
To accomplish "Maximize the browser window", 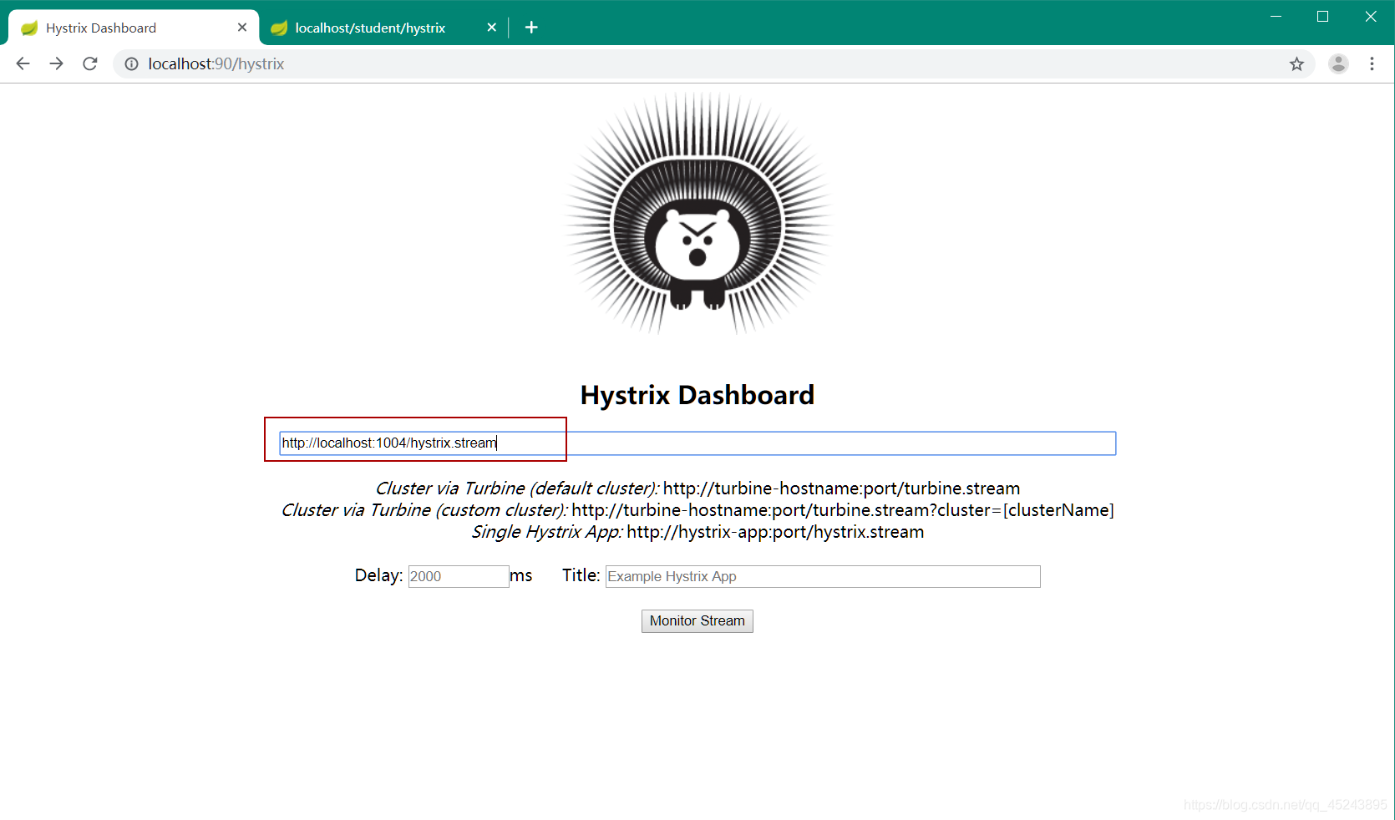I will coord(1322,17).
